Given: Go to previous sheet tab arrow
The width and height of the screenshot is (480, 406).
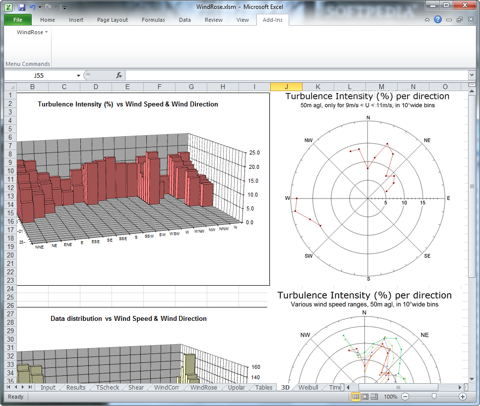Looking at the screenshot, I should (15, 387).
